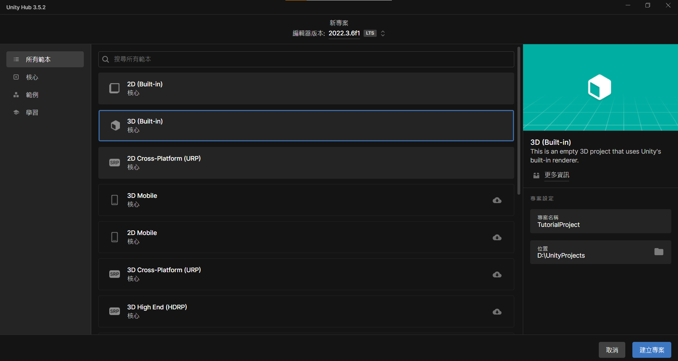678x361 pixels.
Task: Click the icon beside 更多資訊
Action: pyautogui.click(x=536, y=175)
